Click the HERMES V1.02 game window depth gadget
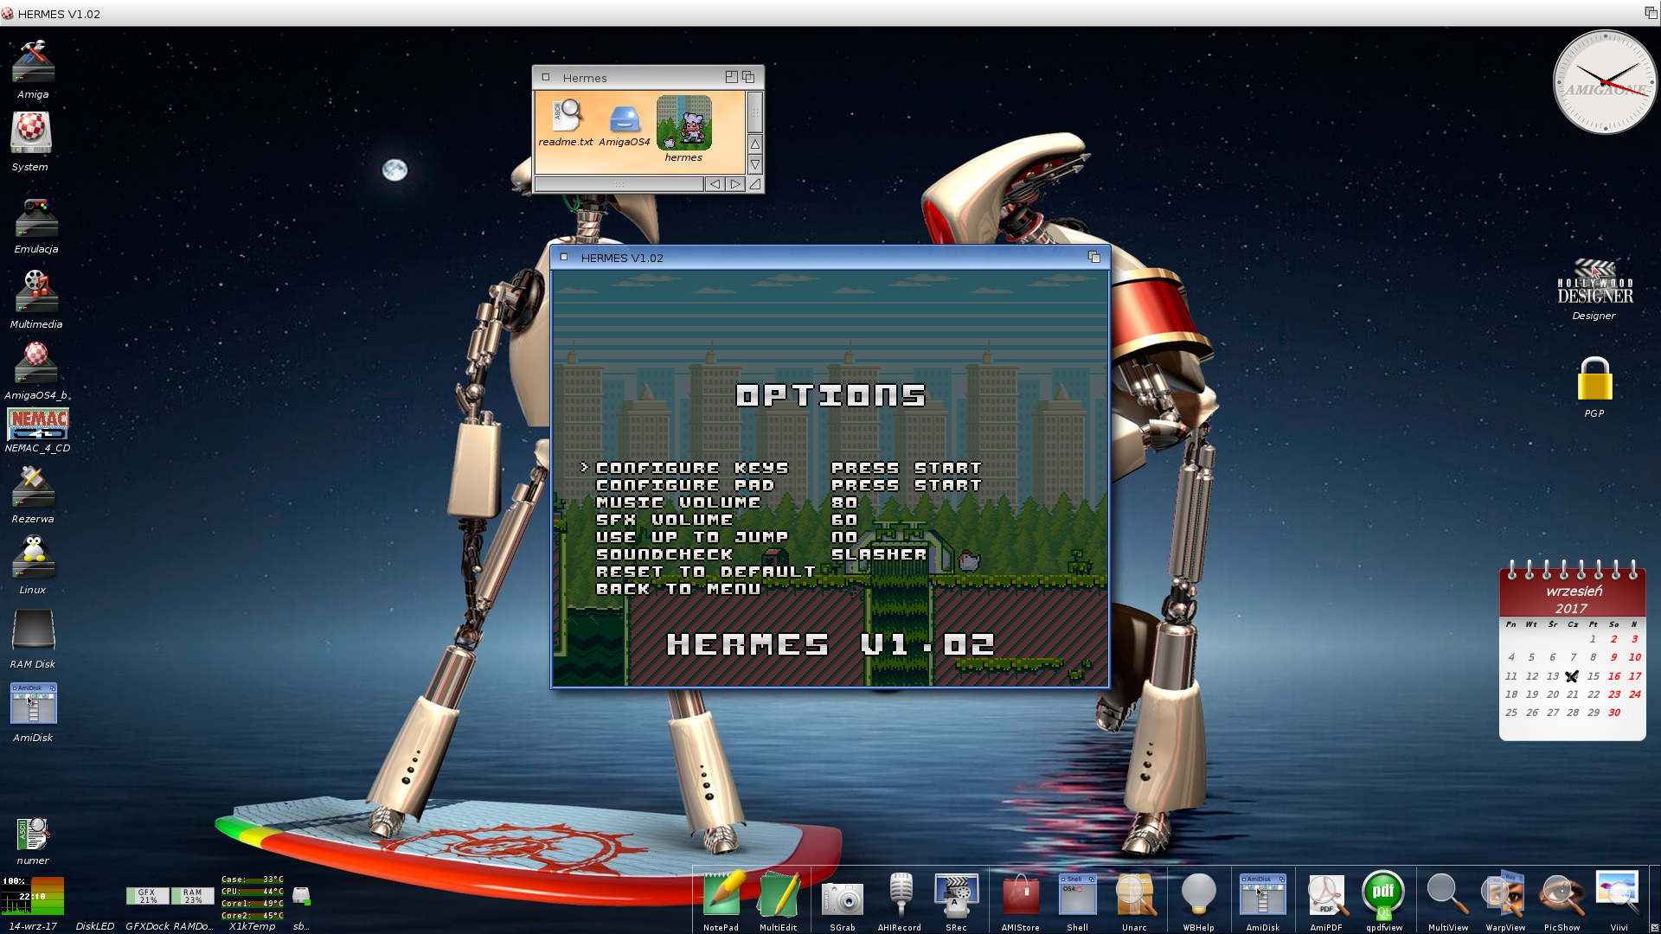Screen dimensions: 1661x934 tap(1094, 257)
